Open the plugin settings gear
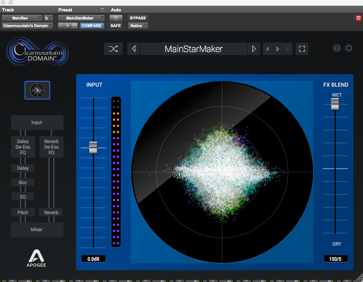Viewport: 363px width, 282px height. [349, 48]
